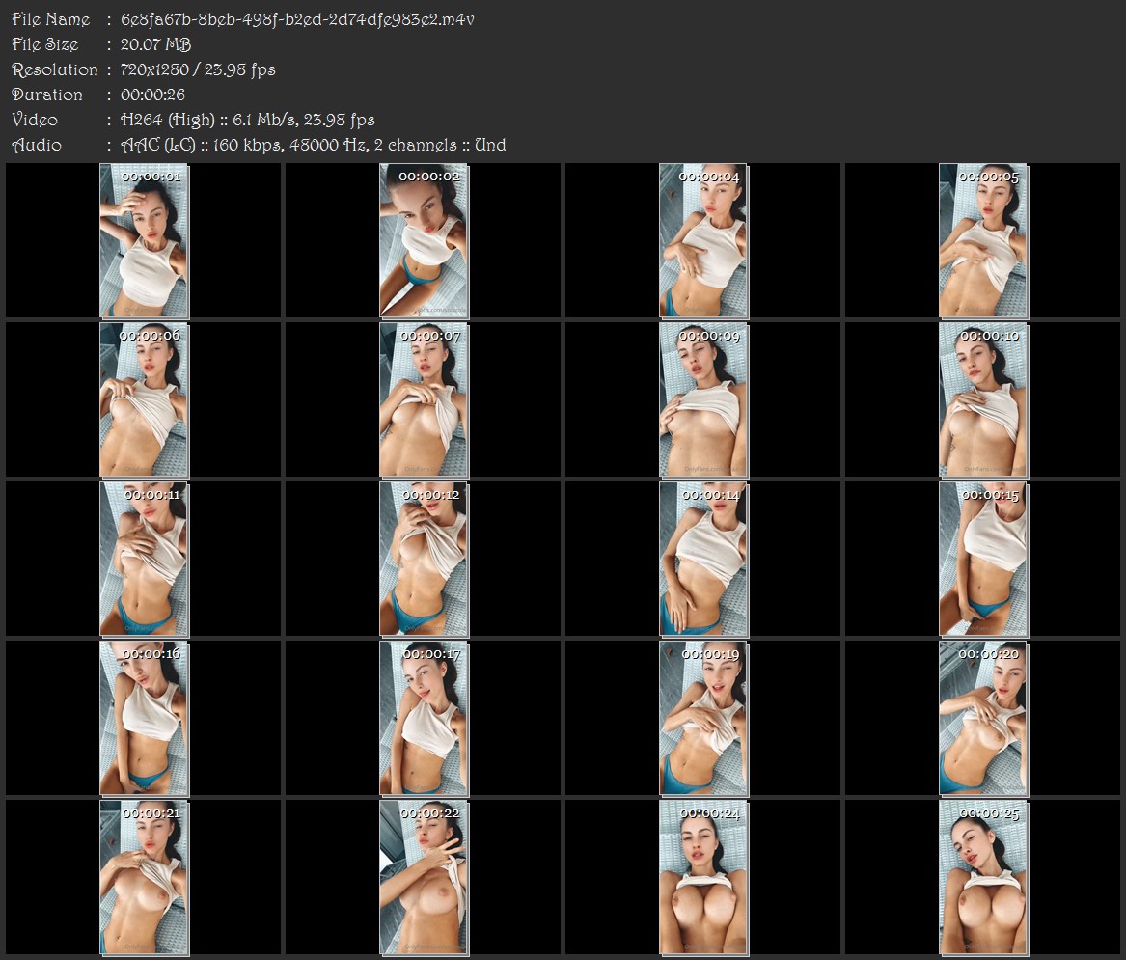Click the .m4v file name text

pyautogui.click(x=297, y=19)
